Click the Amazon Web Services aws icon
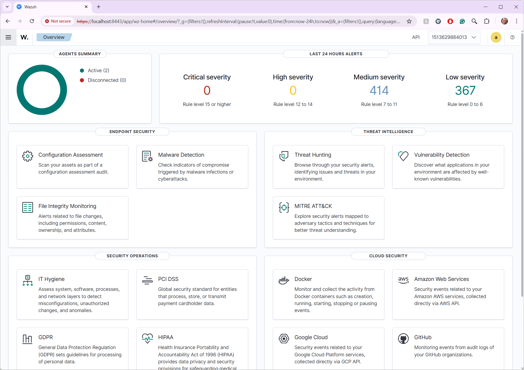Image resolution: width=524 pixels, height=370 pixels. point(403,280)
